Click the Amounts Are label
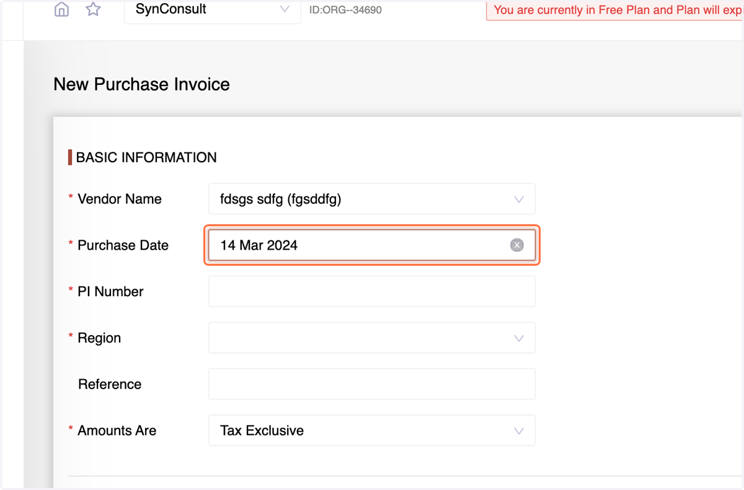The width and height of the screenshot is (744, 490). click(x=117, y=431)
